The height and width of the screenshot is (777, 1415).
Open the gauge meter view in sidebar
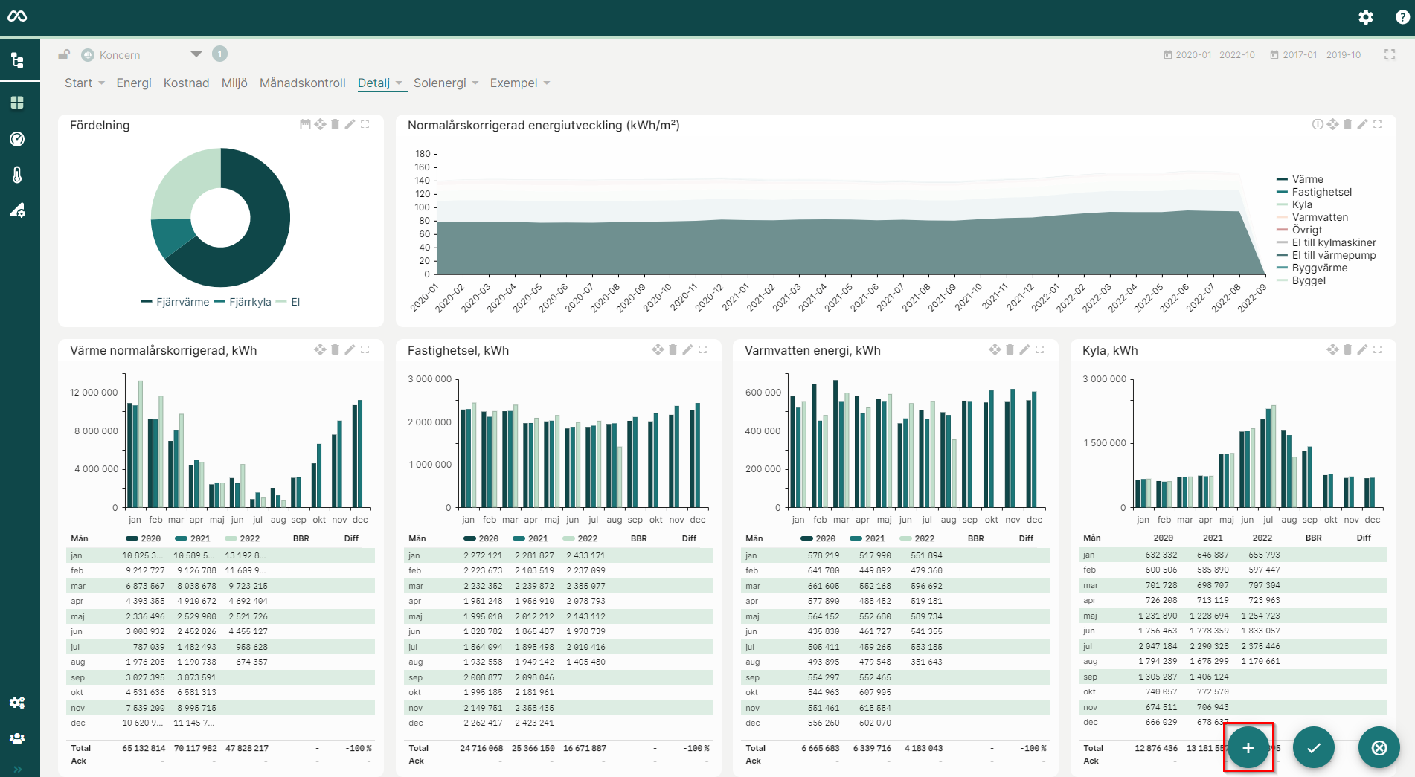[17, 139]
